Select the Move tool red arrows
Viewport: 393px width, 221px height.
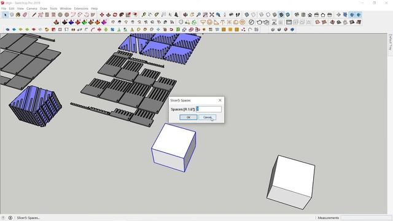click(x=102, y=15)
